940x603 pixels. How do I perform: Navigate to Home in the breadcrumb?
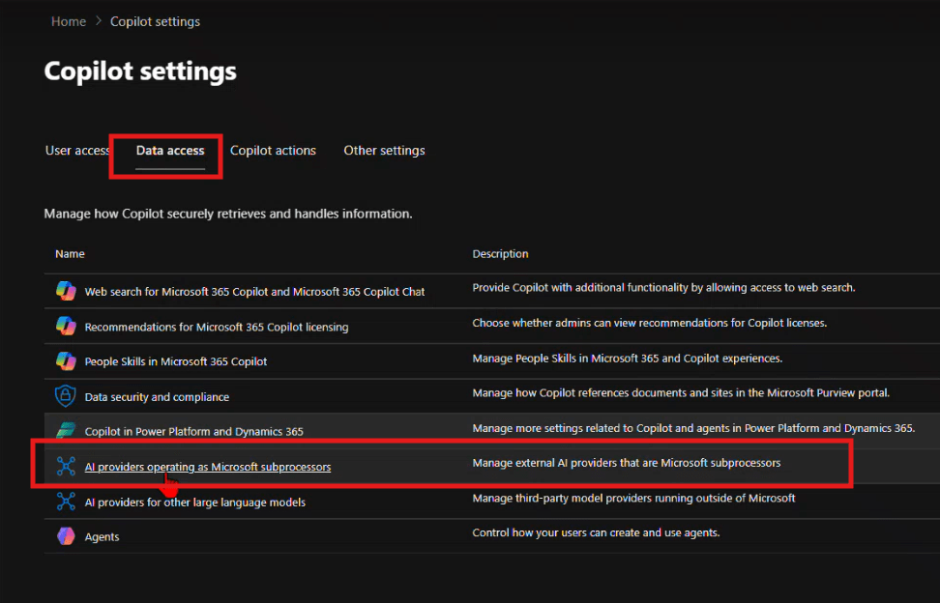point(69,21)
